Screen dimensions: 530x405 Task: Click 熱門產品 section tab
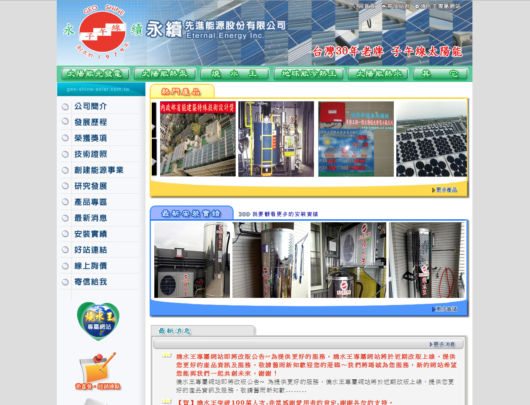point(182,91)
